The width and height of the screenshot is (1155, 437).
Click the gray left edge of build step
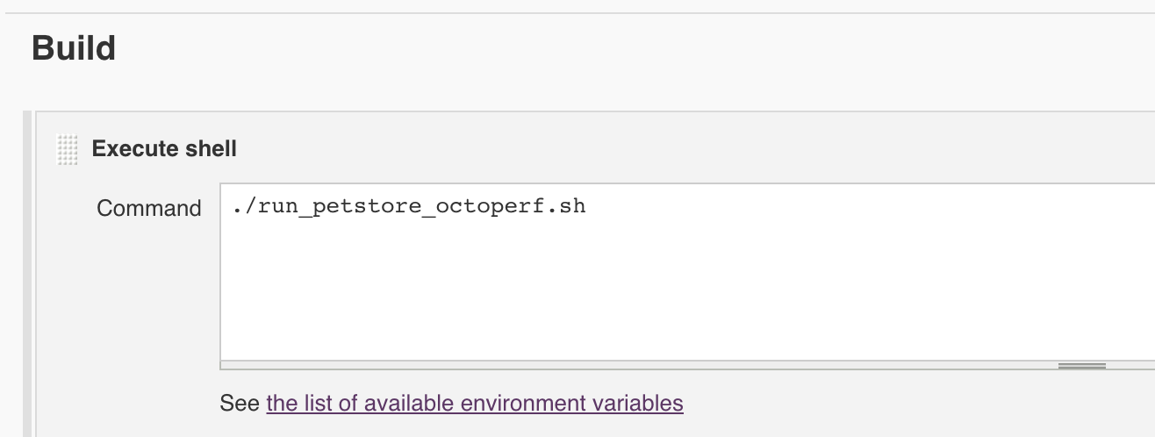27,274
